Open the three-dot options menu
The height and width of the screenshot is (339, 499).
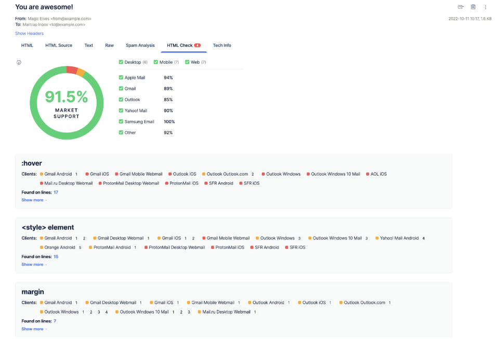coord(485,6)
